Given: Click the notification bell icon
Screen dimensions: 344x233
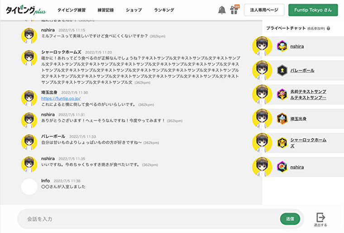Looking at the screenshot, I should [x=222, y=10].
